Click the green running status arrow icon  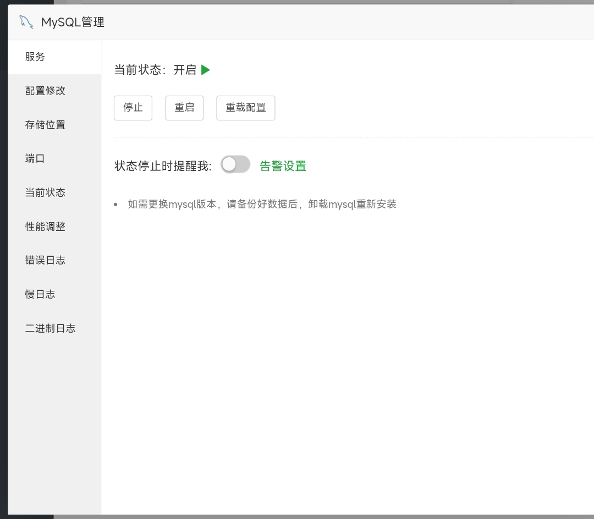(x=205, y=70)
